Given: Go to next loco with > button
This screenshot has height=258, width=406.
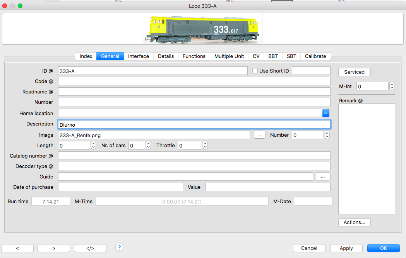Looking at the screenshot, I should pos(53,248).
